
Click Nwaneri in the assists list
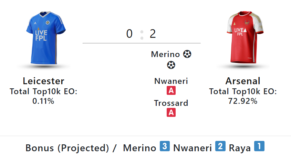pyautogui.click(x=171, y=81)
